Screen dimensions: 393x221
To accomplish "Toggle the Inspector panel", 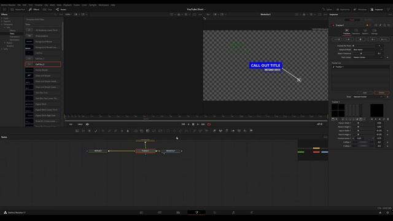I will [x=376, y=10].
